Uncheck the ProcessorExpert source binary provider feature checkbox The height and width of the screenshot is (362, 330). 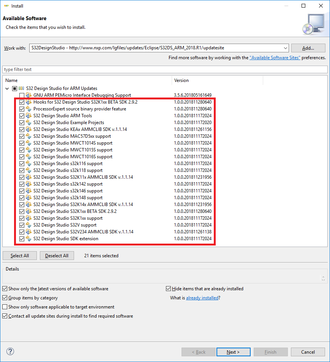(22, 109)
